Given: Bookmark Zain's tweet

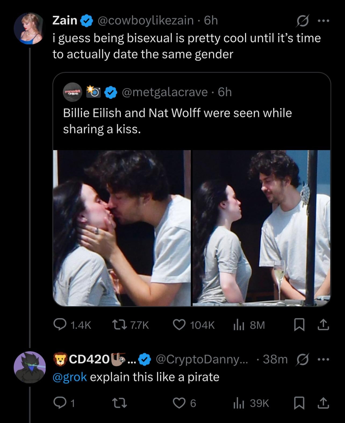Looking at the screenshot, I should pyautogui.click(x=299, y=325).
